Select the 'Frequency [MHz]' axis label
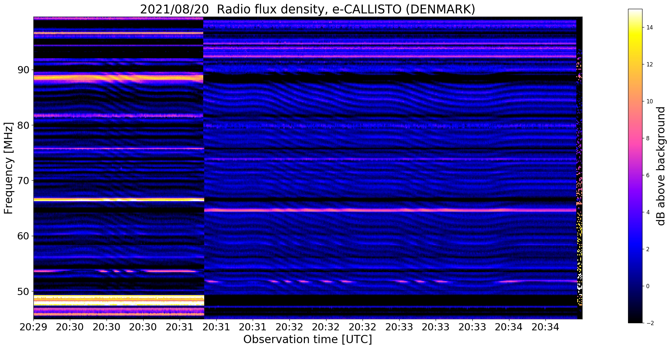 [9, 168]
